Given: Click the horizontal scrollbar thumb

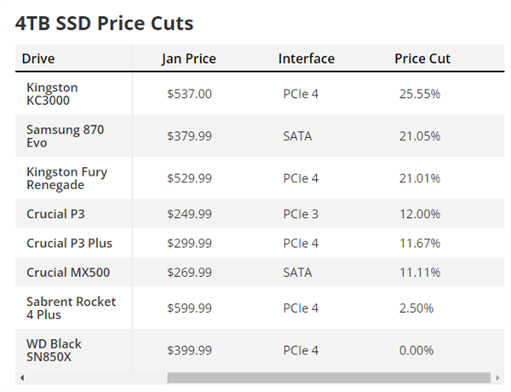Looking at the screenshot, I should point(329,378).
